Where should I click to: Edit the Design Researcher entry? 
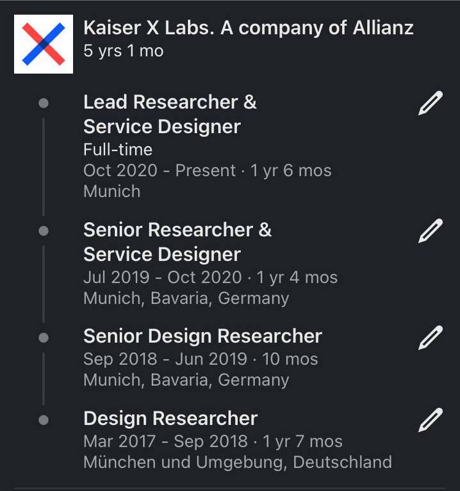click(x=430, y=420)
